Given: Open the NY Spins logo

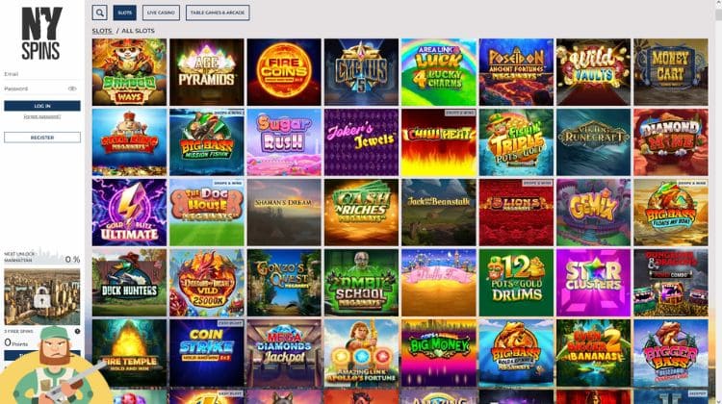Looking at the screenshot, I should pos(41,33).
